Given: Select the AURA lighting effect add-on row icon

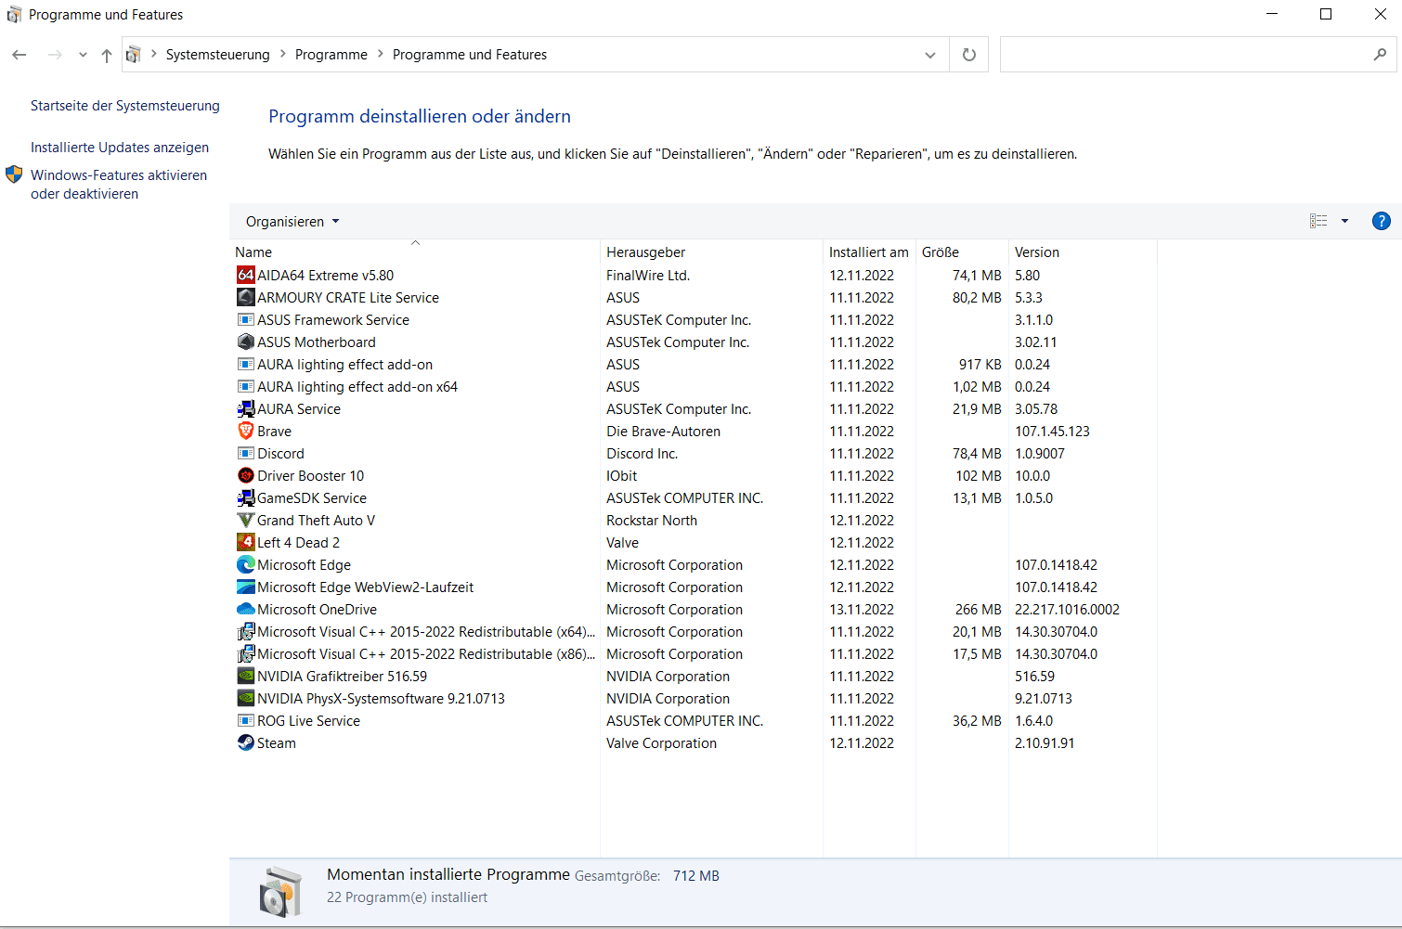Looking at the screenshot, I should pos(246,364).
